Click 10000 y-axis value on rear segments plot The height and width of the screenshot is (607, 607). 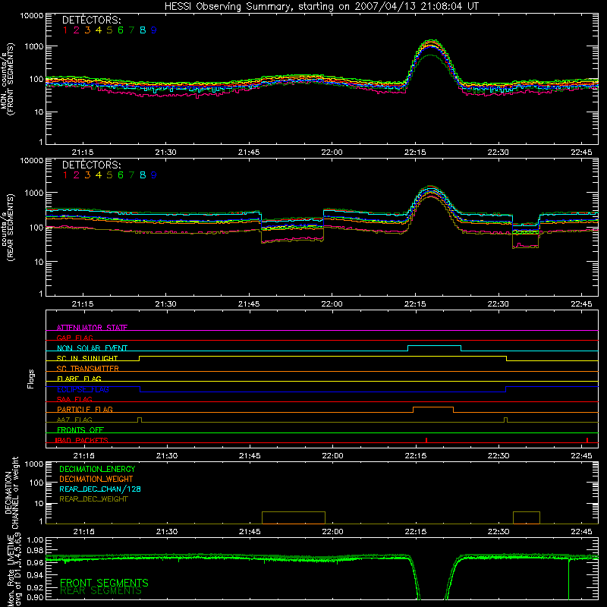32,161
